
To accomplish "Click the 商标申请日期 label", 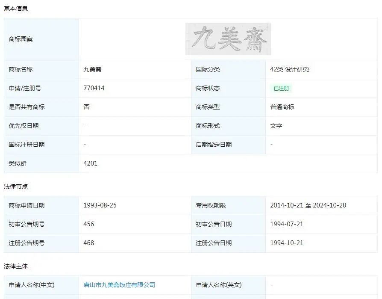I will pyautogui.click(x=27, y=205).
